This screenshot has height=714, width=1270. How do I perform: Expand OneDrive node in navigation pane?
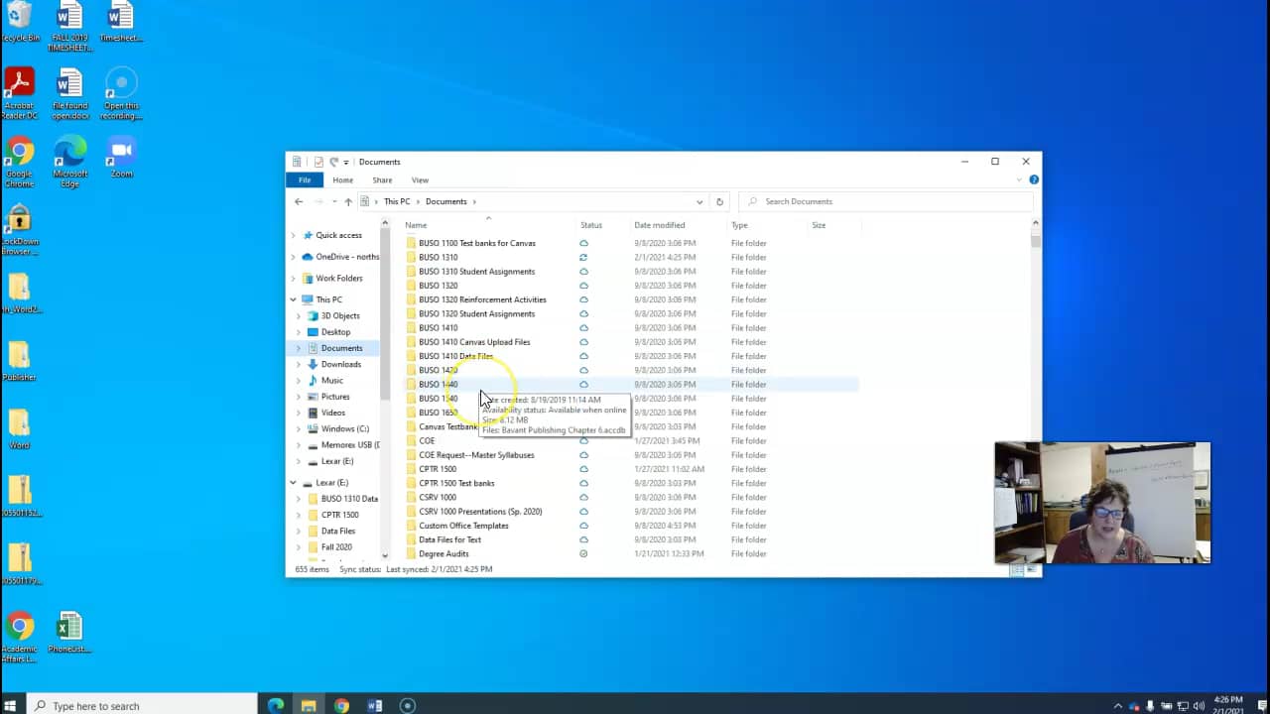coord(294,257)
